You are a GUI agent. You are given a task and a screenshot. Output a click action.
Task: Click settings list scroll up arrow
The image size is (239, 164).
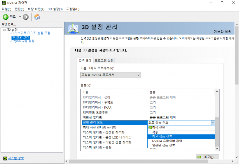coord(217,92)
